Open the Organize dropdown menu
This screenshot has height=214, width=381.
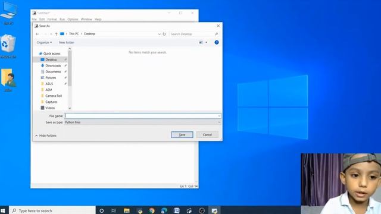44,42
